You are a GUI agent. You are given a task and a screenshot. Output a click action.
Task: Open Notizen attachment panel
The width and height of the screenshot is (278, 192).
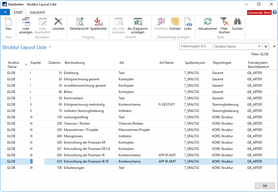pyautogui.click(x=175, y=24)
